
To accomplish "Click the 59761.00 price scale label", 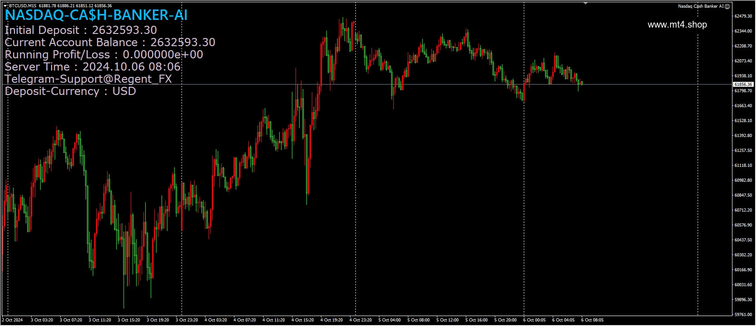I will tap(743, 315).
